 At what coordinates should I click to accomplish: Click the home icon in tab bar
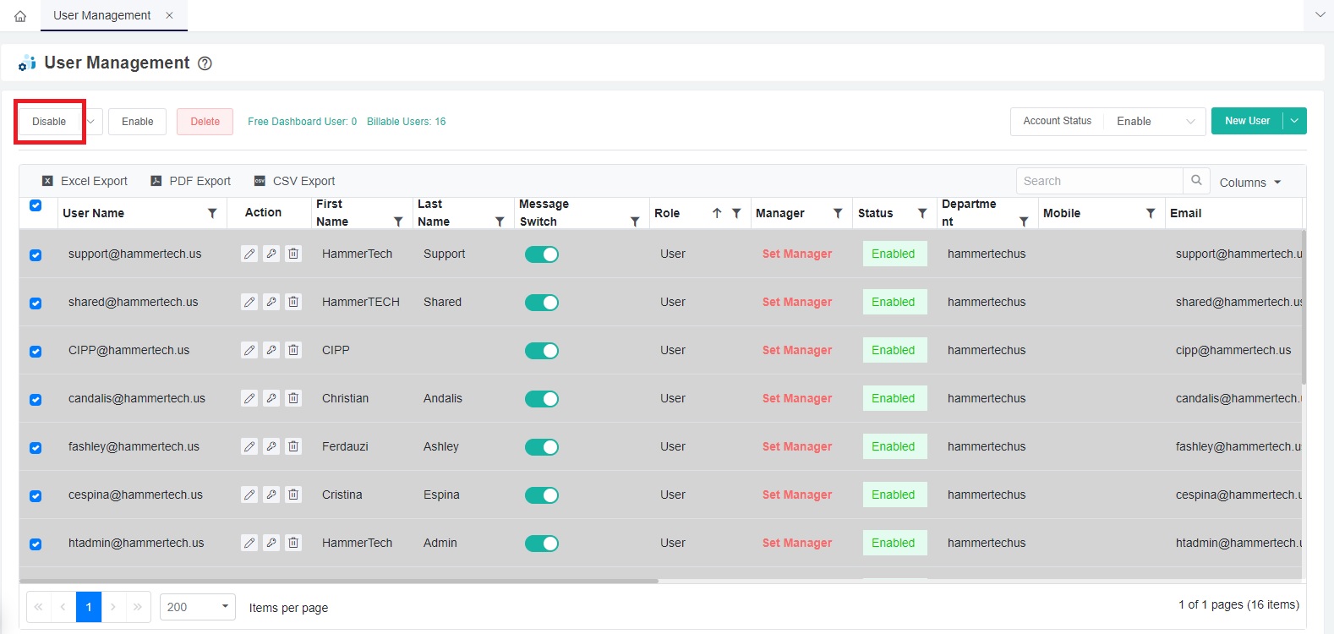click(20, 16)
